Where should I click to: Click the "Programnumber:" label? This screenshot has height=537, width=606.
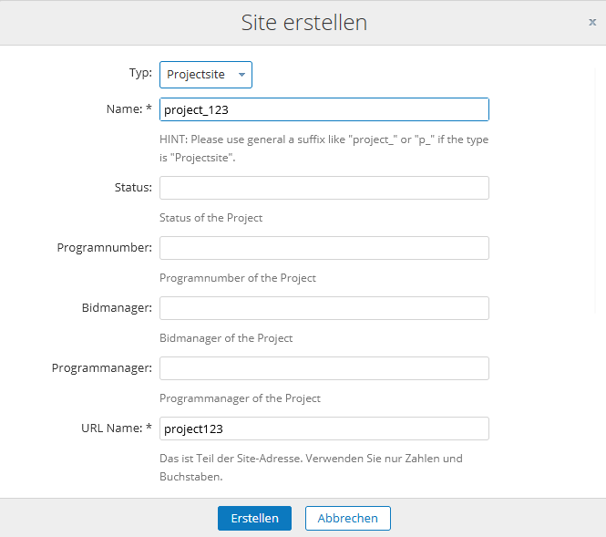(x=104, y=248)
